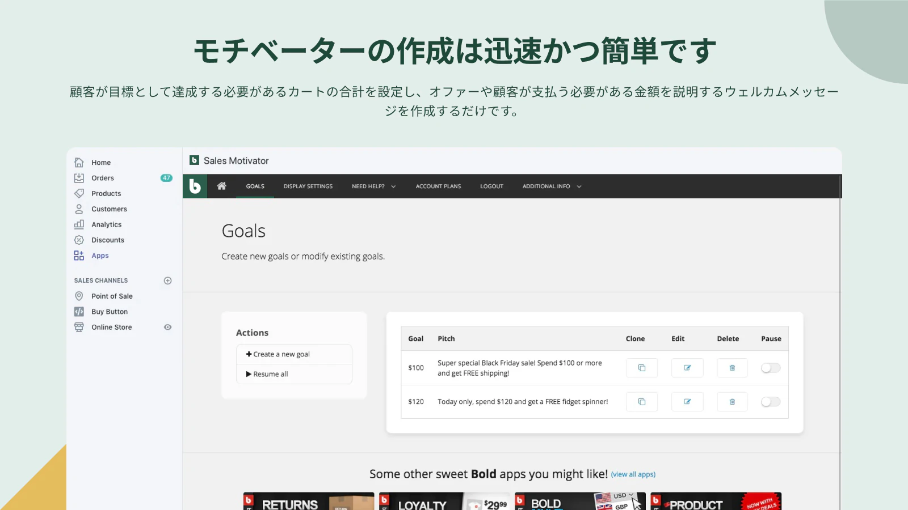Screen dimensions: 908x510
Task: Edit the $100 goal
Action: [687, 368]
